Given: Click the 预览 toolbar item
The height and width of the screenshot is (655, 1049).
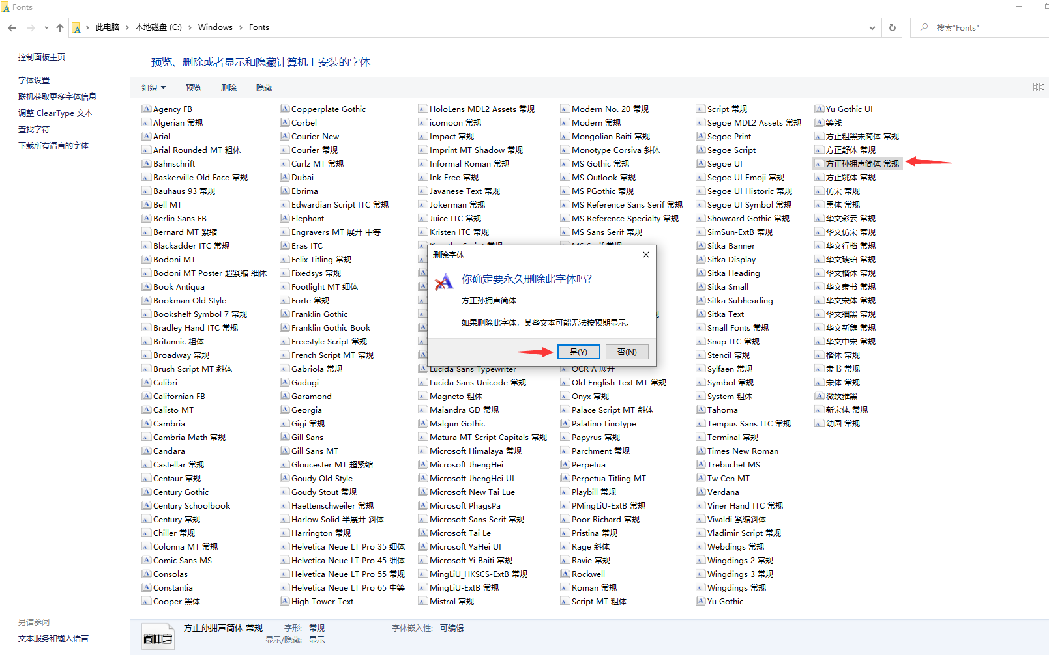Looking at the screenshot, I should [194, 88].
